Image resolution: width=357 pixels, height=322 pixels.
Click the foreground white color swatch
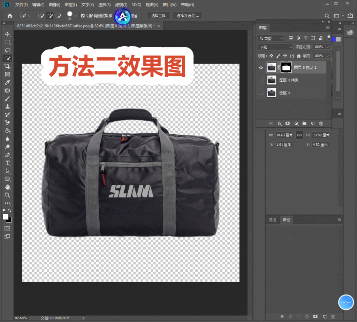tap(5, 217)
